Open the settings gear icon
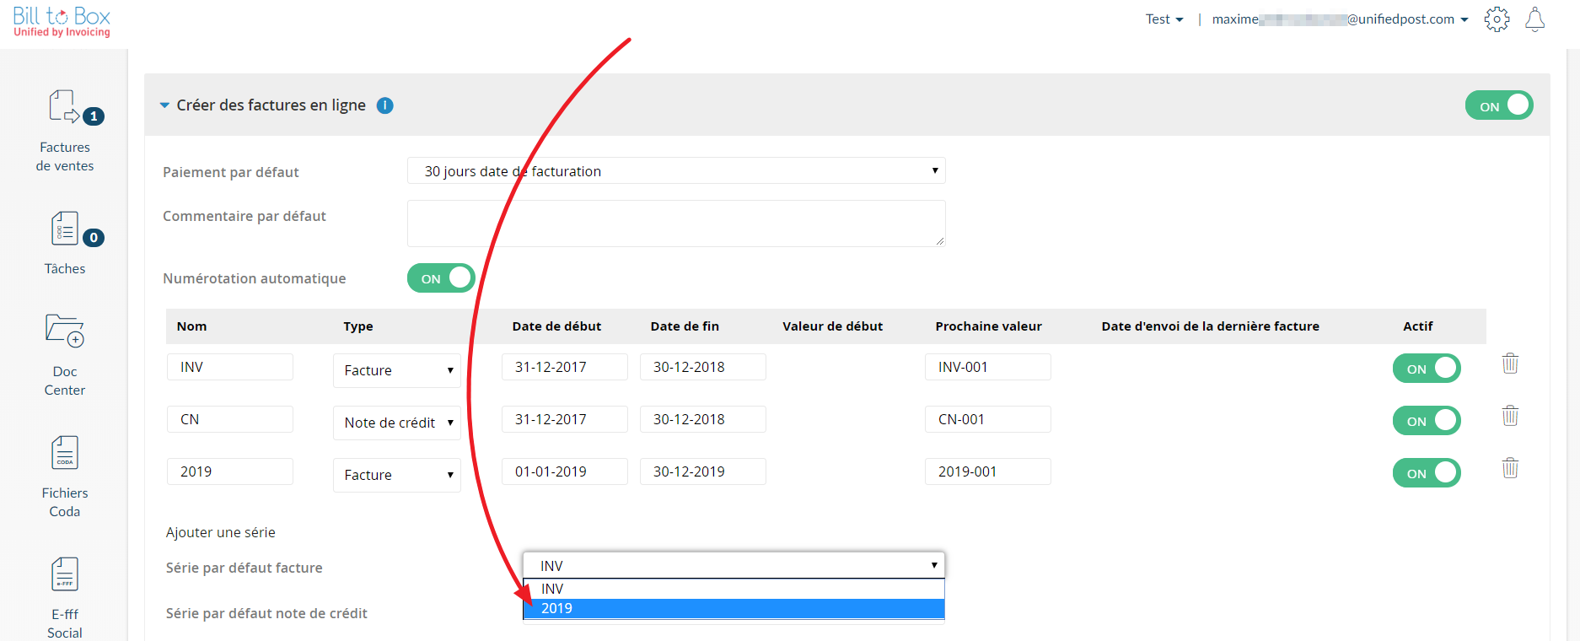This screenshot has width=1580, height=641. pyautogui.click(x=1497, y=19)
